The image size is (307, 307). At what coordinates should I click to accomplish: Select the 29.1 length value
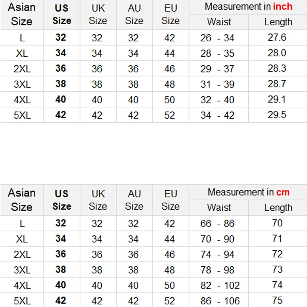pos(277,99)
